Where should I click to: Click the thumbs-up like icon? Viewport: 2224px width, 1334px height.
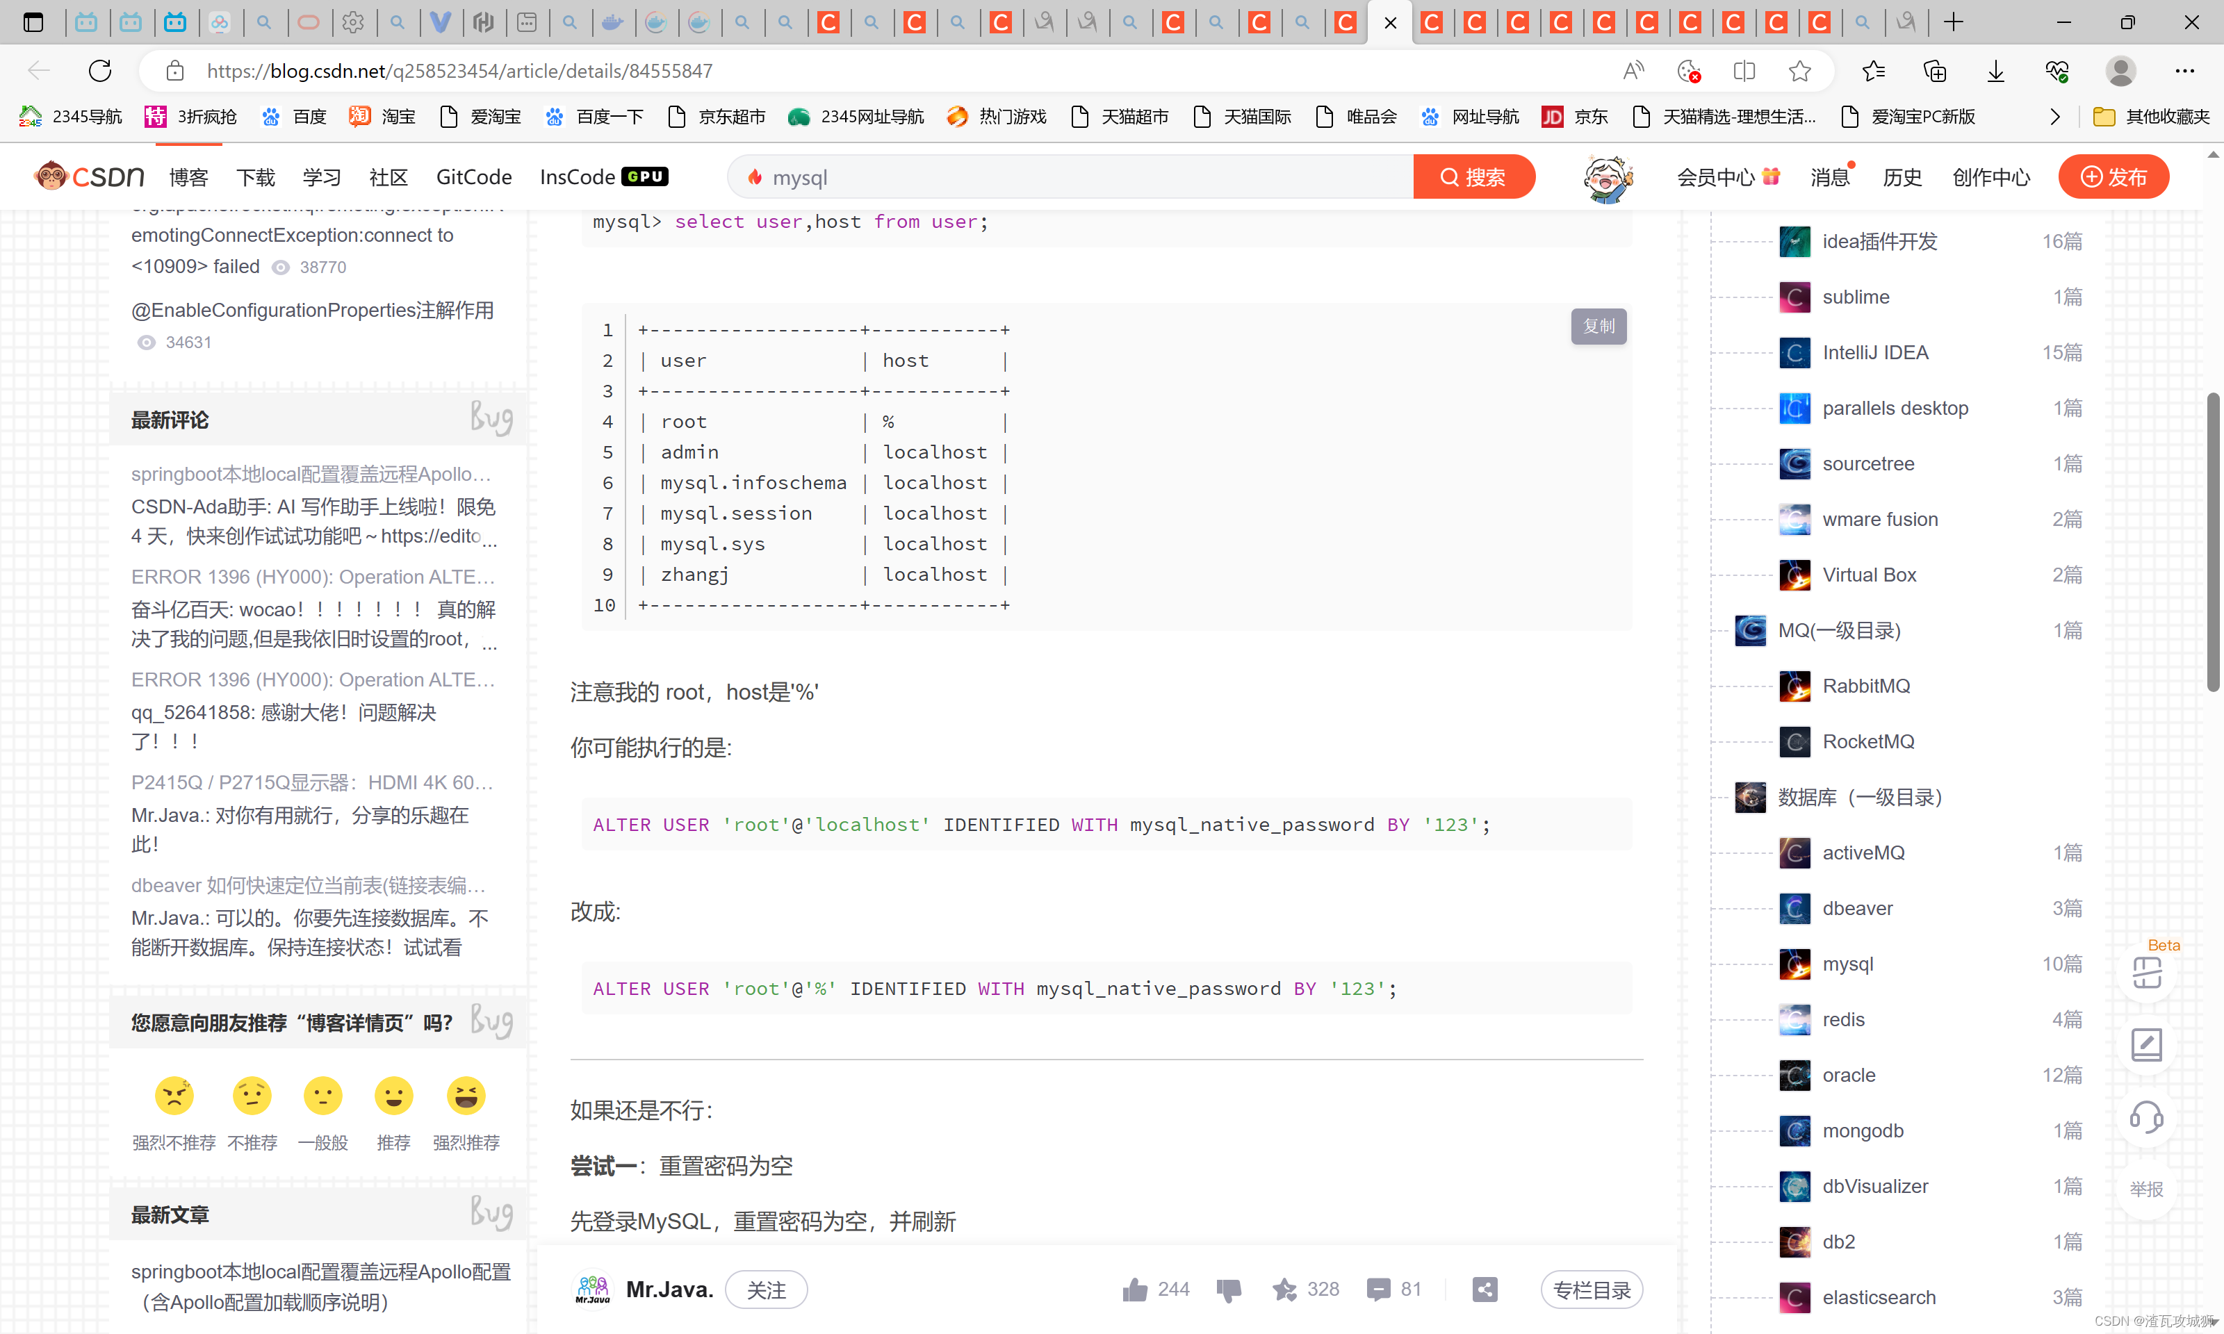coord(1134,1290)
